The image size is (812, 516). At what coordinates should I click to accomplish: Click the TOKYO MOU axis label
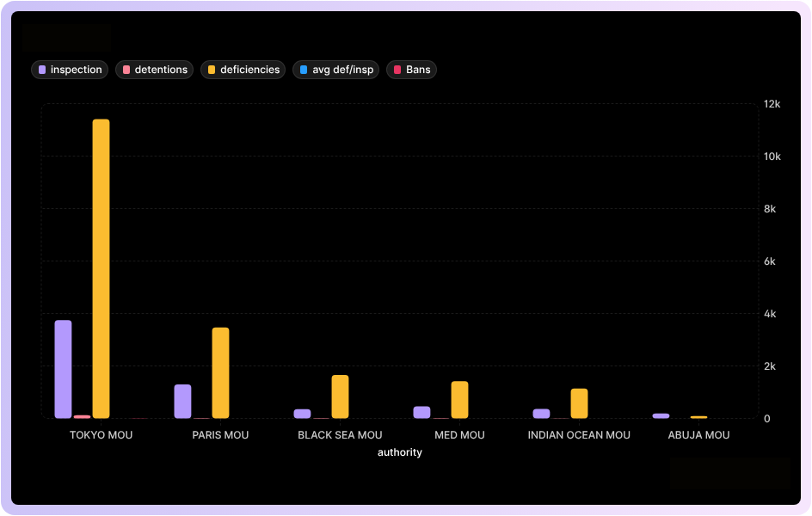[101, 435]
